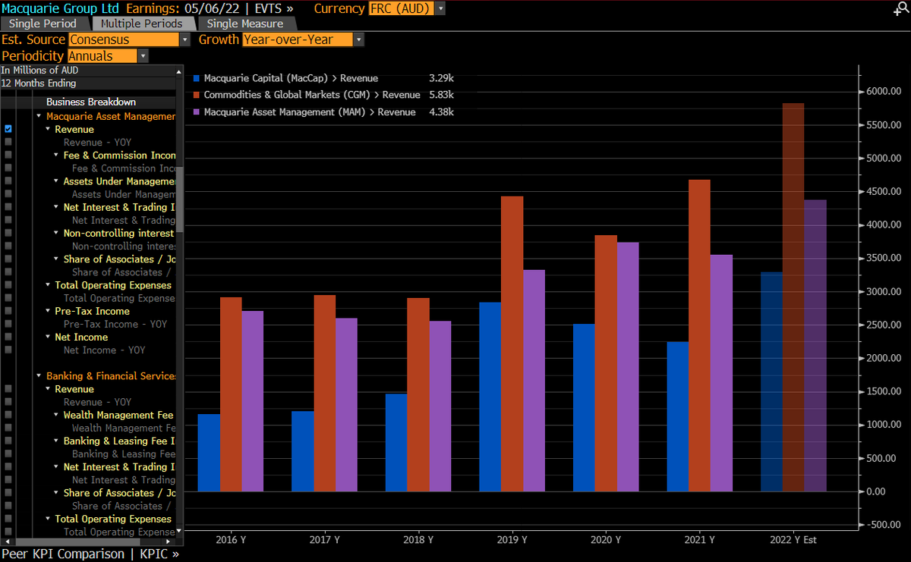This screenshot has width=911, height=562.
Task: Click the Macquarie Group Ltd title
Action: pos(59,8)
